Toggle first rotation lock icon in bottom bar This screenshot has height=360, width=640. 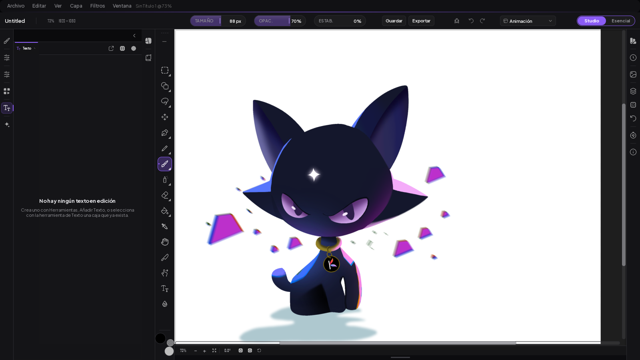click(x=240, y=350)
